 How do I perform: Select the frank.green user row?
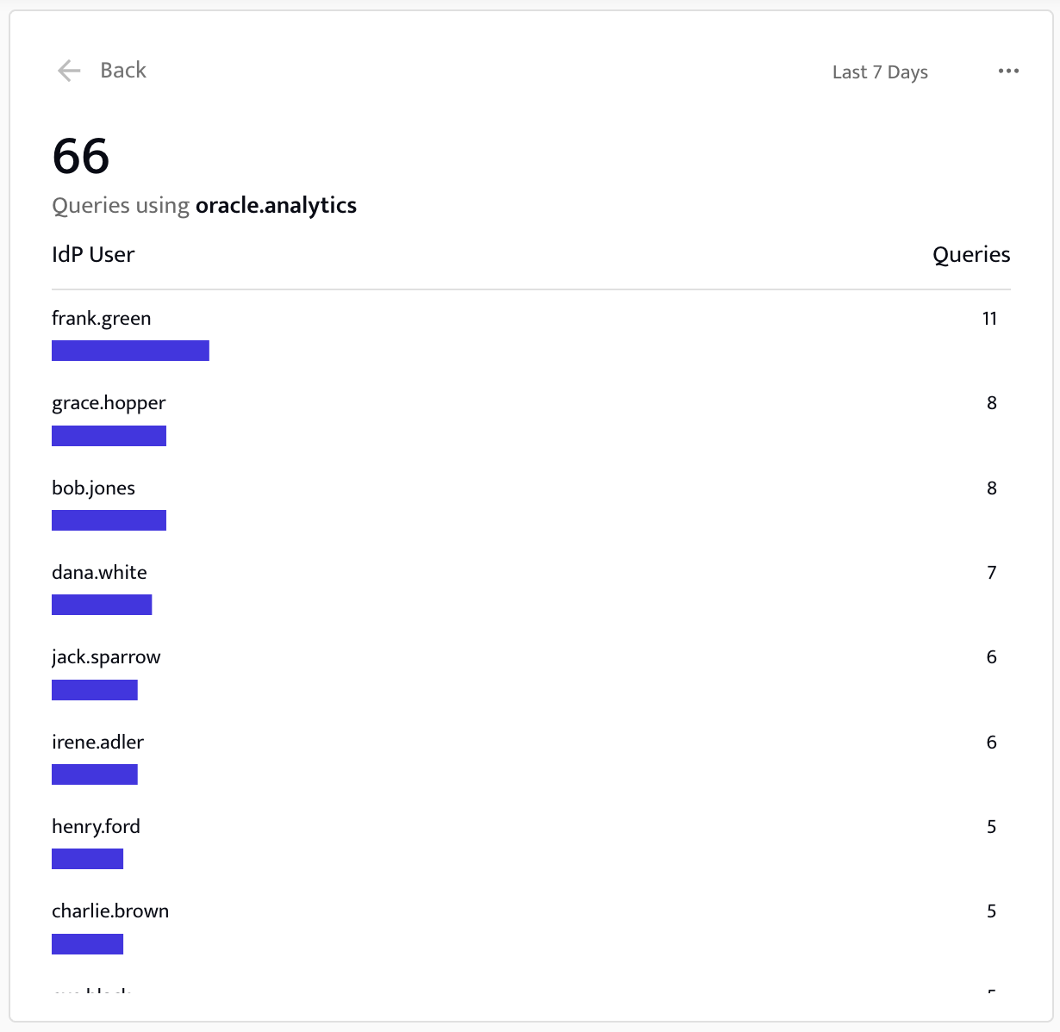tap(101, 318)
